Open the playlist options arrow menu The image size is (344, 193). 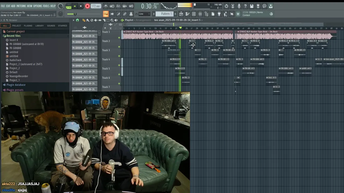click(73, 20)
